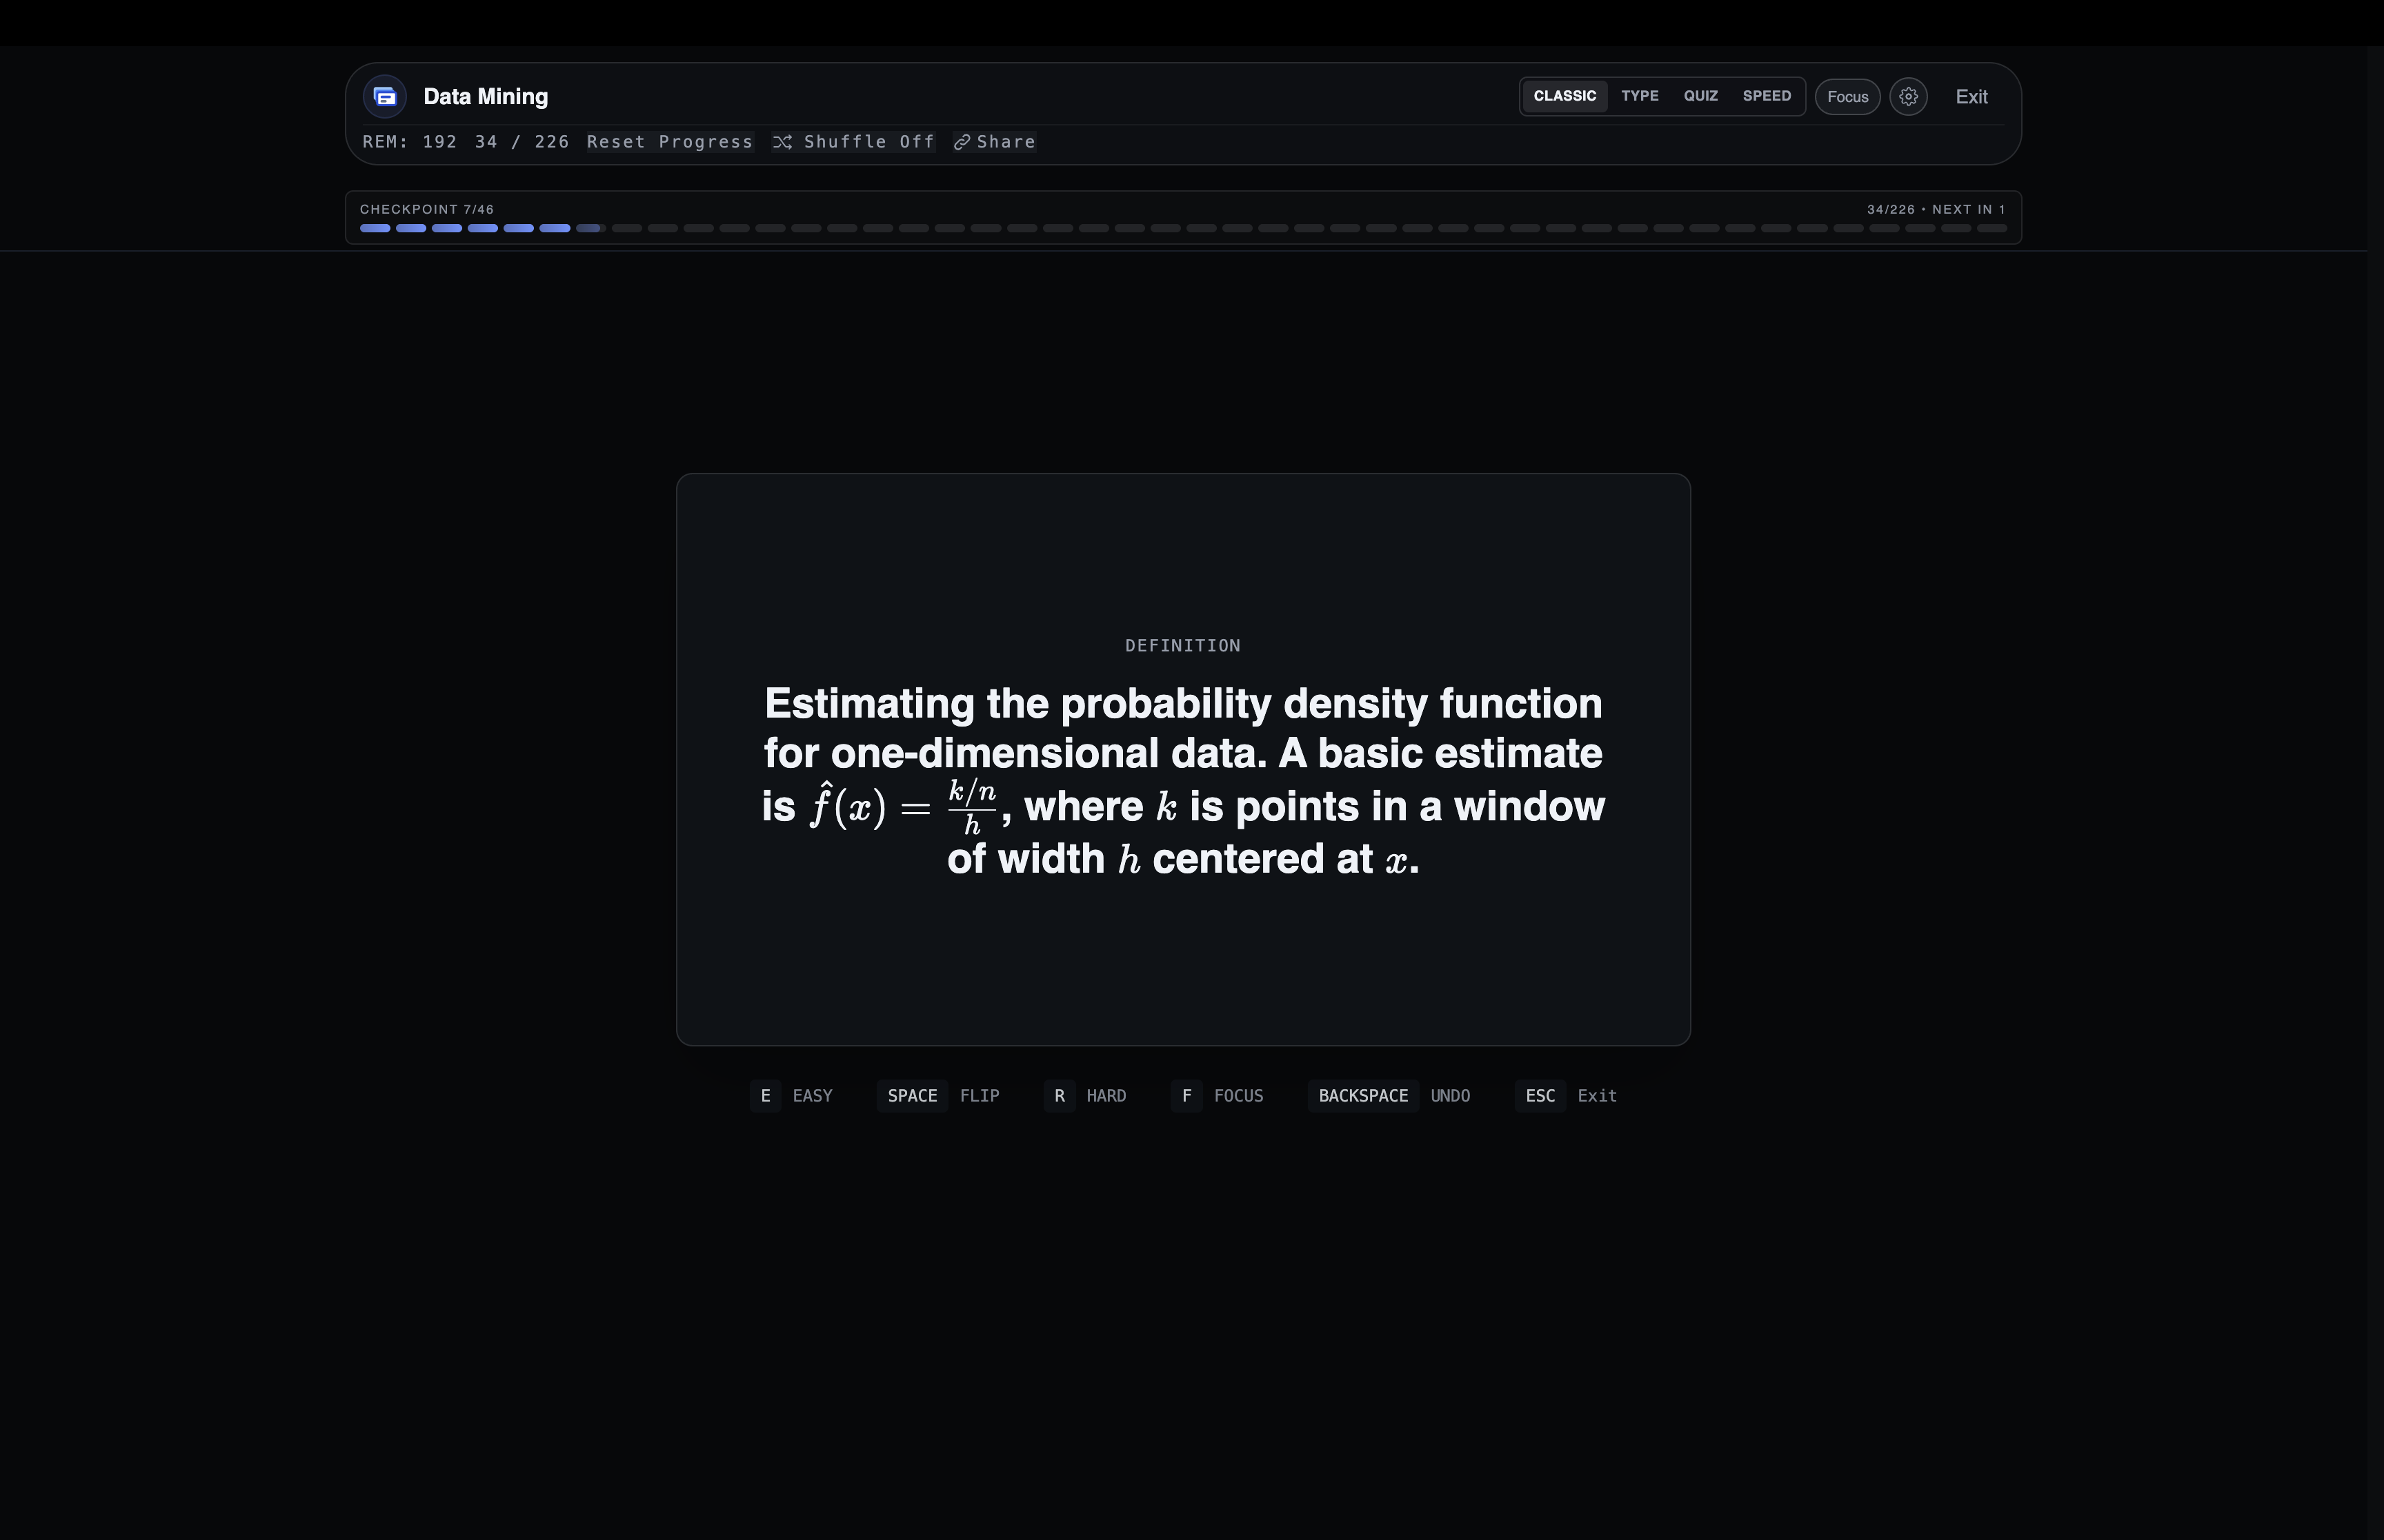Screen dimensions: 2384x1540
Task: Click the Share button
Action: pyautogui.click(x=995, y=142)
